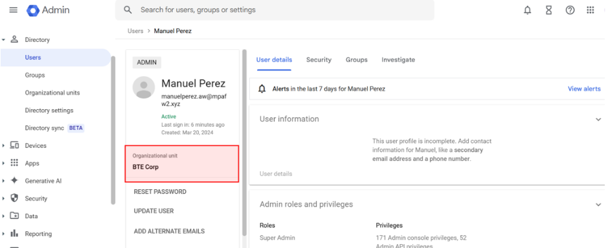Switch to the Investigate tab
606x248 pixels.
click(x=398, y=60)
